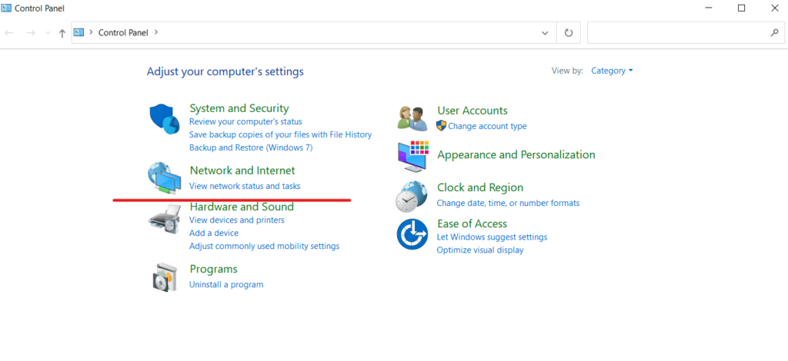Open Hardware and Sound heading
Viewport: 788px width, 361px height.
(x=241, y=207)
